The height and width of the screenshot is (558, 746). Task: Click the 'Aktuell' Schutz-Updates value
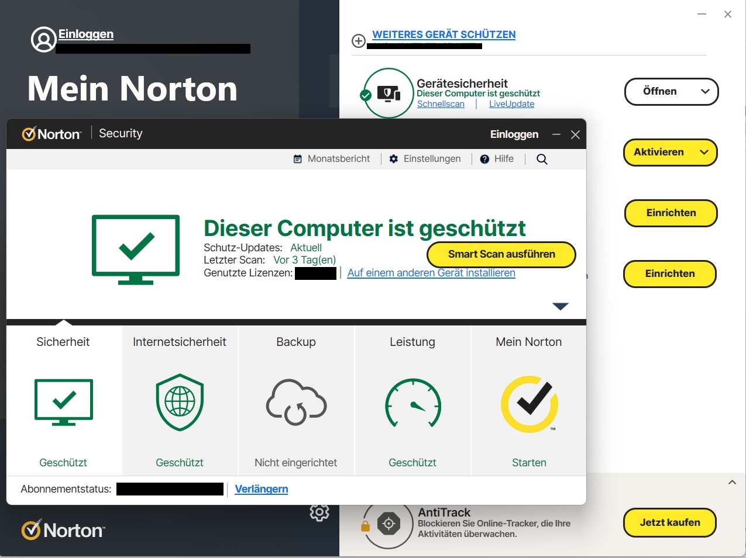[306, 248]
